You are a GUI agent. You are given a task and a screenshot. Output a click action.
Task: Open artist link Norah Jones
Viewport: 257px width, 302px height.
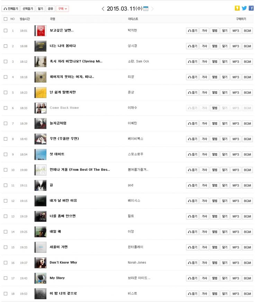[x=137, y=263]
